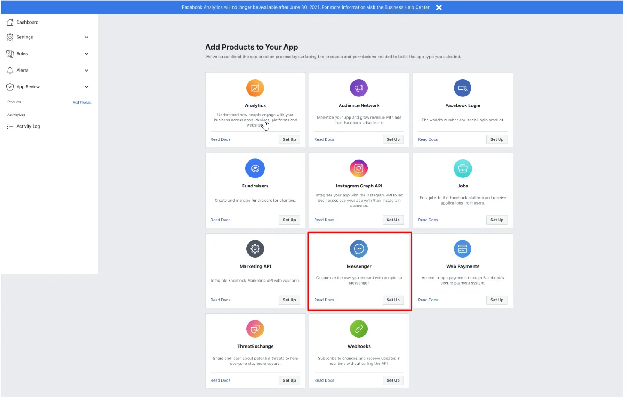Read Docs for Fundraisers
The image size is (628, 397).
pyautogui.click(x=221, y=220)
